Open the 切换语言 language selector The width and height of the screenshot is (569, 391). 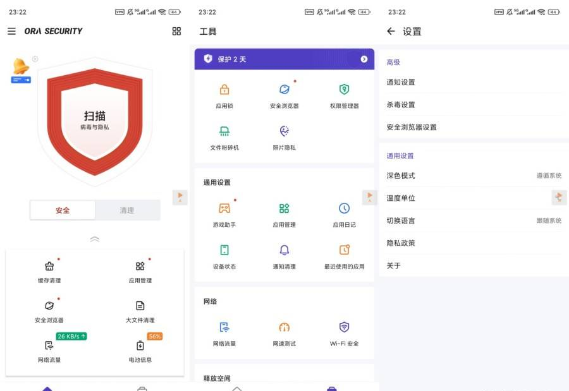tap(474, 220)
